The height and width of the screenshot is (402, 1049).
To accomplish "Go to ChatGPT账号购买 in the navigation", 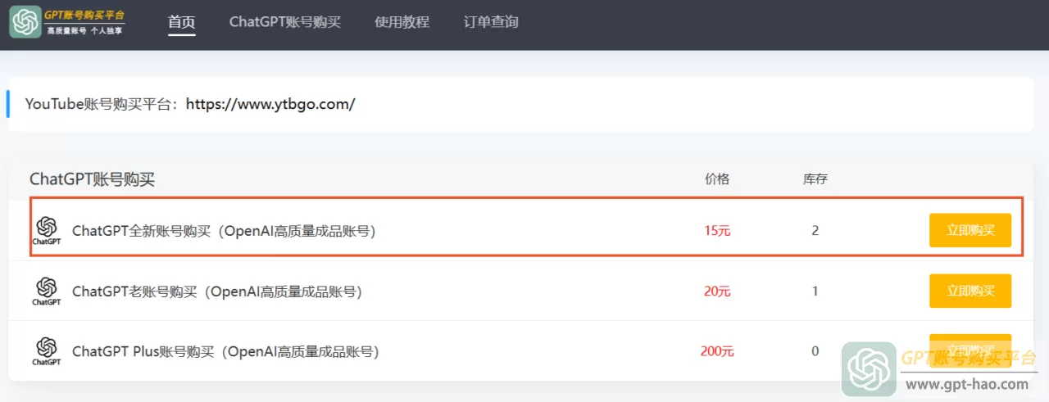I will [285, 22].
